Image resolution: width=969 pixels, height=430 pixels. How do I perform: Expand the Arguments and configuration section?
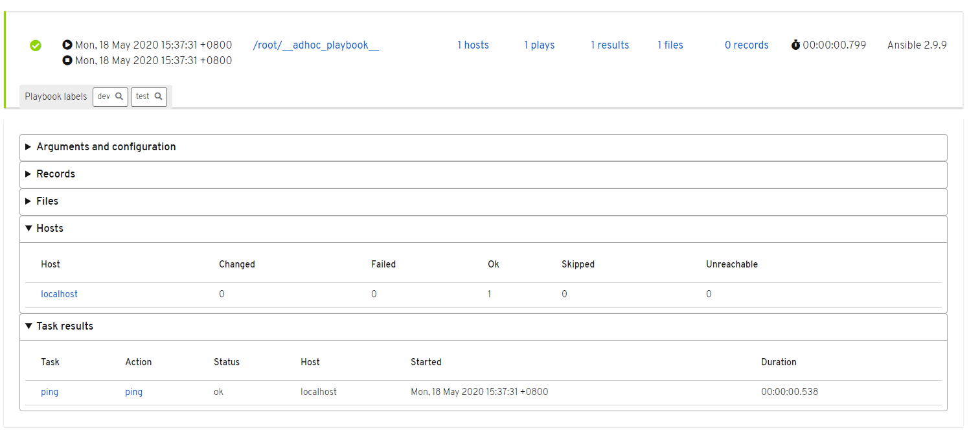pyautogui.click(x=106, y=147)
